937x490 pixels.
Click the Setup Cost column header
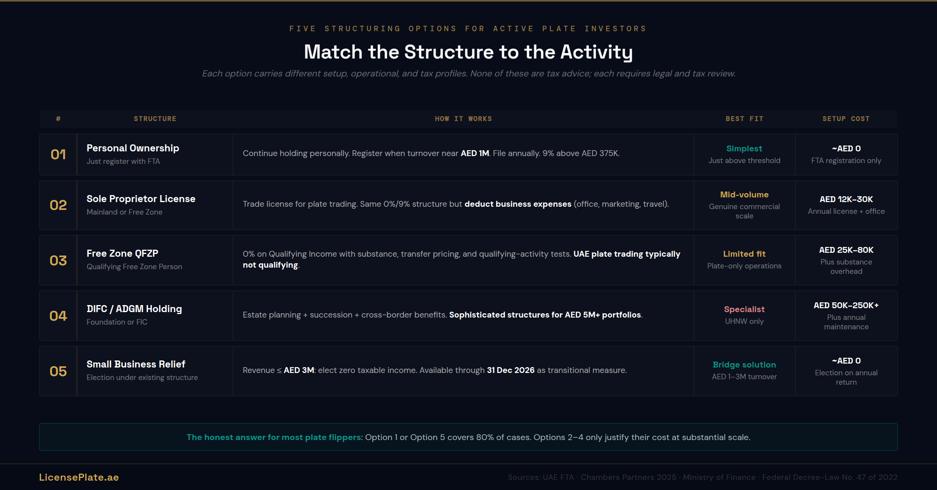click(846, 119)
